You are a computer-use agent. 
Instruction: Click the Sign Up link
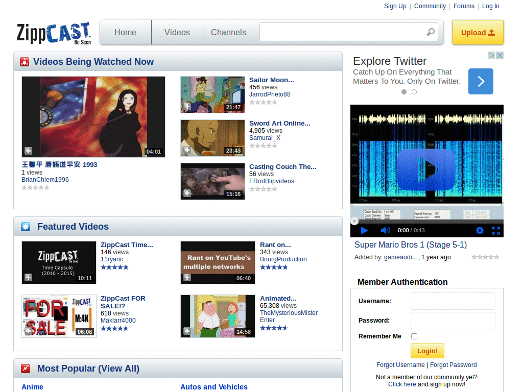point(395,6)
